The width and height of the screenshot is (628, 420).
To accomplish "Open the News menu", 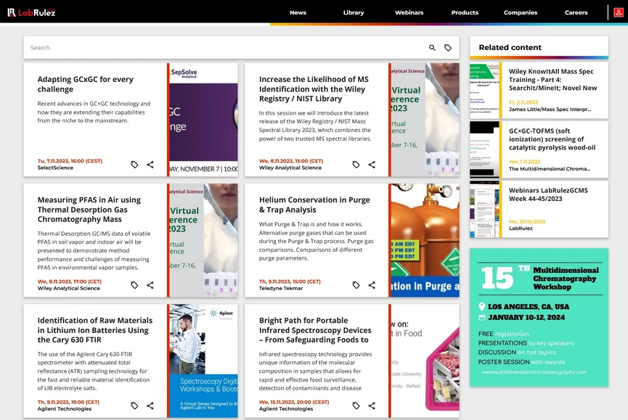I will coord(298,12).
